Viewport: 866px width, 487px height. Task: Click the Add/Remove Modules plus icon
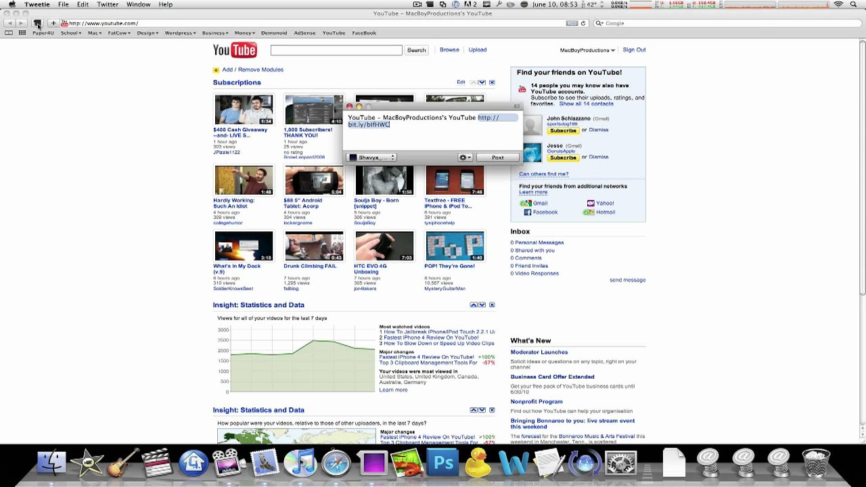(216, 70)
